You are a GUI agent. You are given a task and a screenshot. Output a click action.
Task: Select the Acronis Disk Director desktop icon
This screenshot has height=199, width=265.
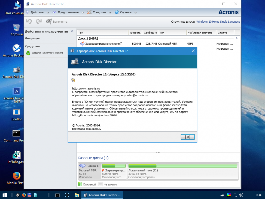pos(13,72)
